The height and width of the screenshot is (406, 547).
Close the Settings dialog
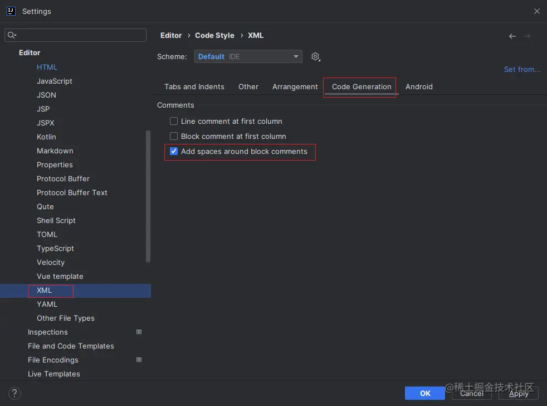[x=537, y=11]
